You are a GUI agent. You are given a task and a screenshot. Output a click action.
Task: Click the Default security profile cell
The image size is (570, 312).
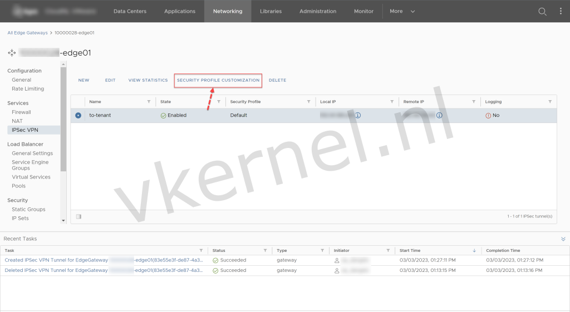click(x=238, y=116)
